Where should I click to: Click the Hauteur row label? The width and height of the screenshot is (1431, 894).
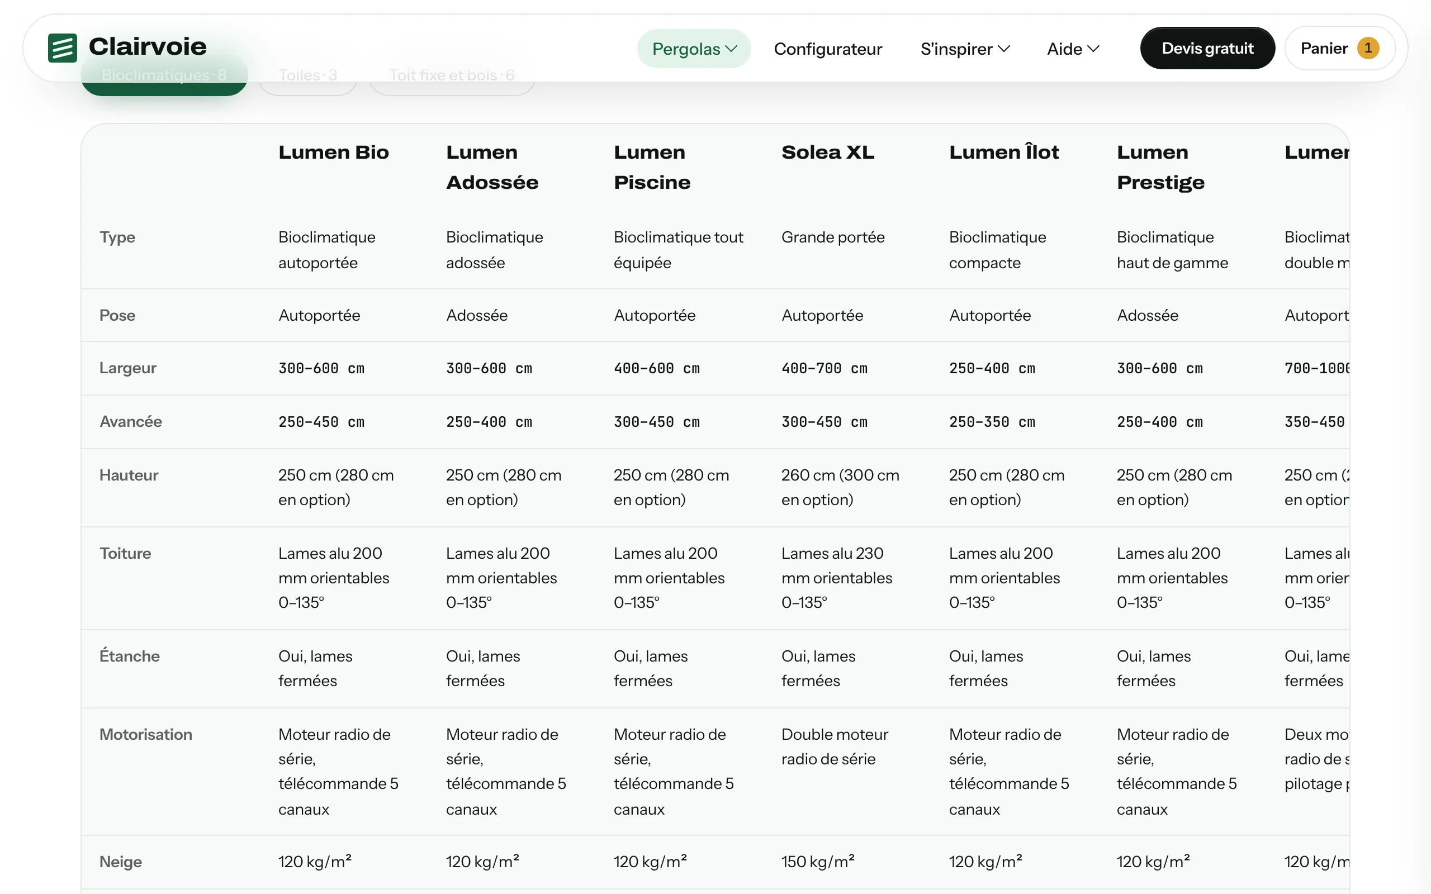pos(129,475)
